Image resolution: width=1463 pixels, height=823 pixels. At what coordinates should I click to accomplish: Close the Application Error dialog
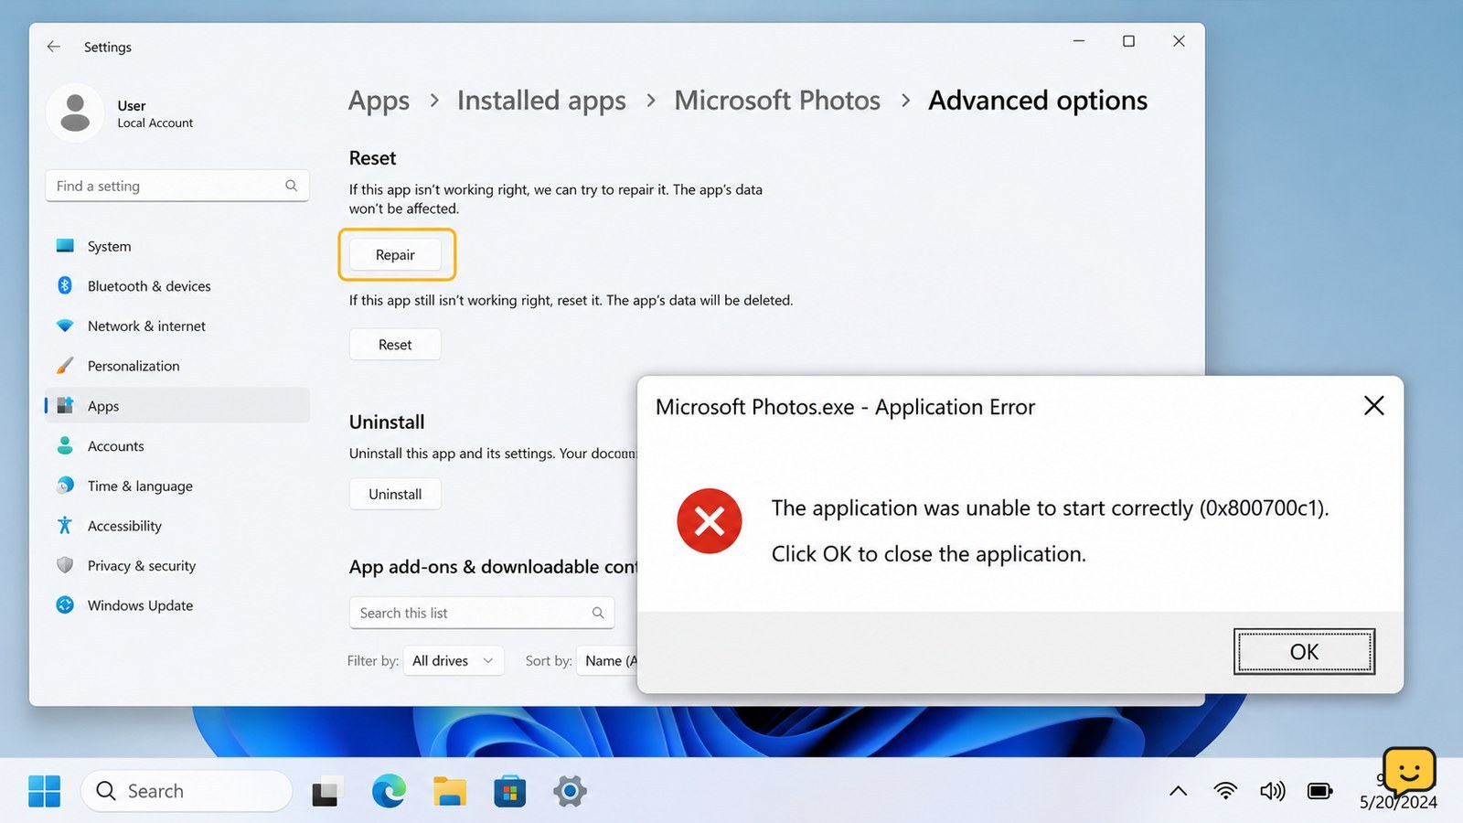tap(1373, 405)
